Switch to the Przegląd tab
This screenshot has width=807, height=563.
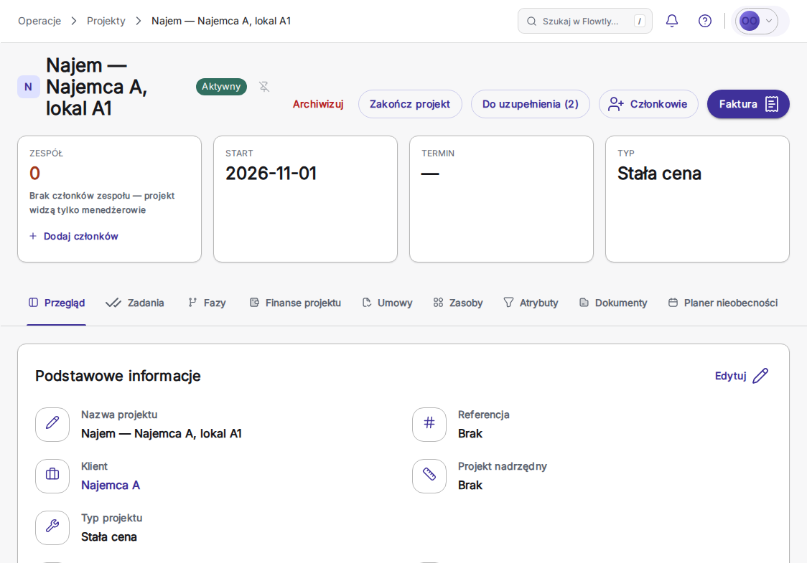click(57, 303)
